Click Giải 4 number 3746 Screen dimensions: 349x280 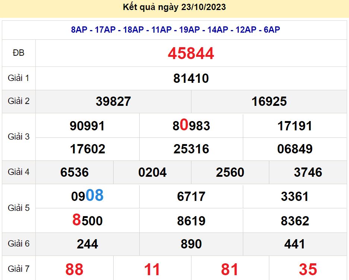coord(308,172)
